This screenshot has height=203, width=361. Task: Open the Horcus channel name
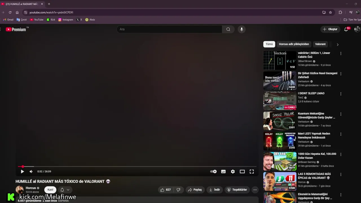[31, 188]
